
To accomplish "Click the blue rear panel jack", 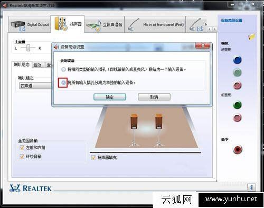I will pyautogui.click(x=237, y=60).
